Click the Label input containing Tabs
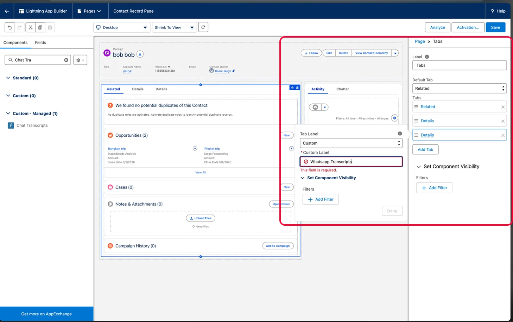The height and width of the screenshot is (322, 513). point(460,65)
